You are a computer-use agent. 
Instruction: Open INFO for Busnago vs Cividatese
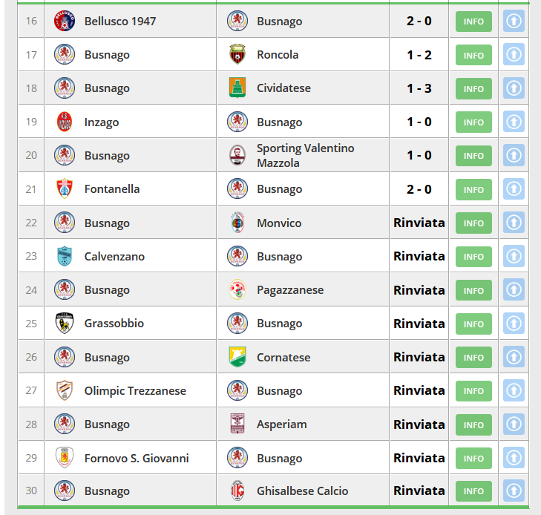473,88
